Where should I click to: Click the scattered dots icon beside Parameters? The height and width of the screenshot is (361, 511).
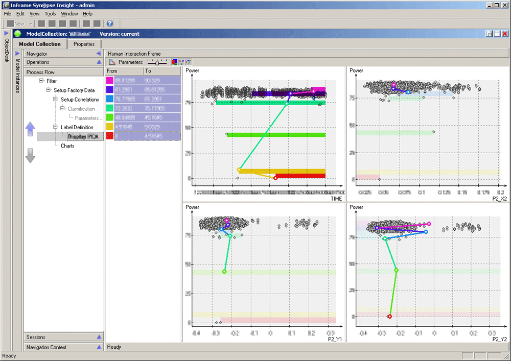pos(181,62)
